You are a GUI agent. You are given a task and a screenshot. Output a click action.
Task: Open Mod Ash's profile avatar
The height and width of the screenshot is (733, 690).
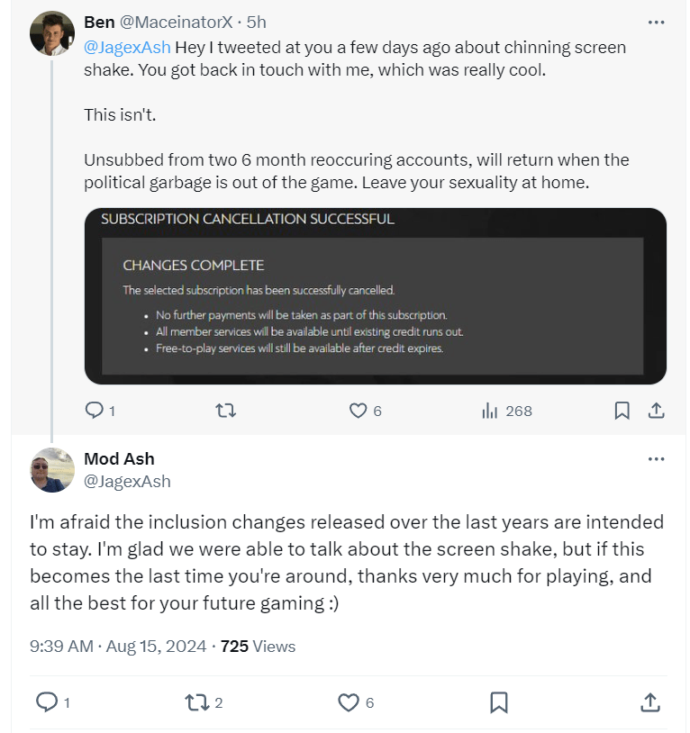point(51,470)
